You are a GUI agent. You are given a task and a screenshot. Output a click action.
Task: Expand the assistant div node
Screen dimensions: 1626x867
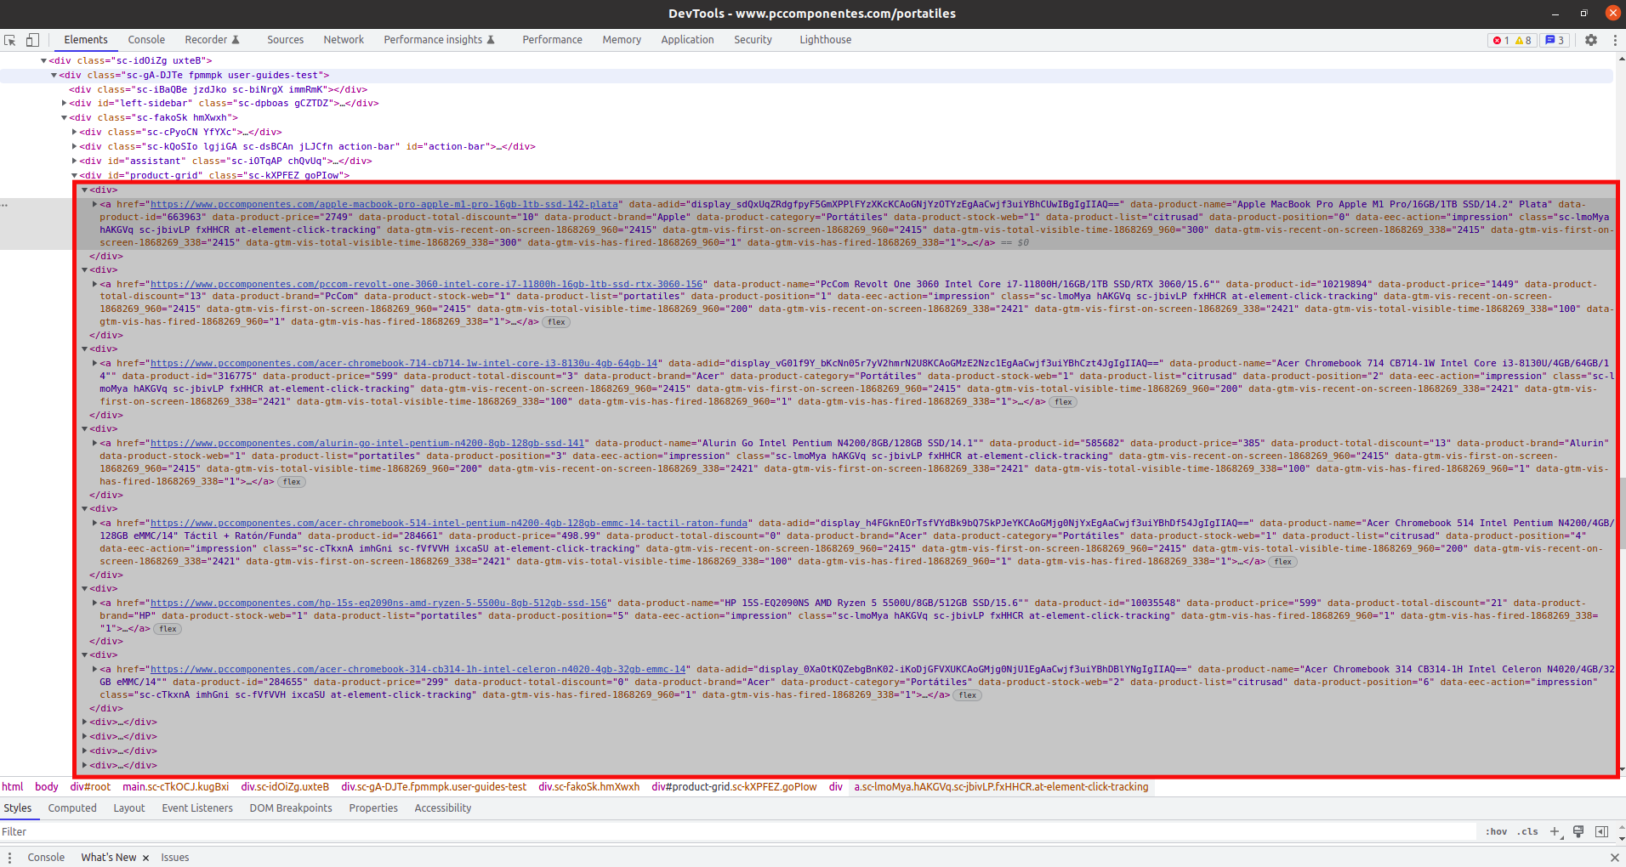pyautogui.click(x=75, y=161)
